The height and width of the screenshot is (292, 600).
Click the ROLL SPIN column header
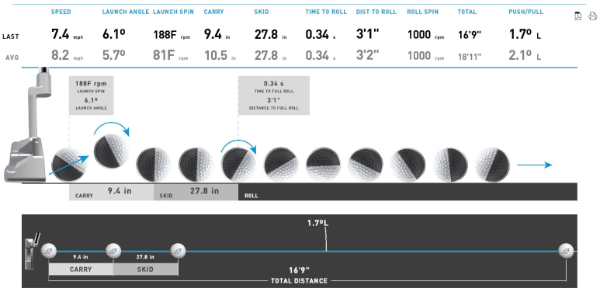pyautogui.click(x=423, y=12)
